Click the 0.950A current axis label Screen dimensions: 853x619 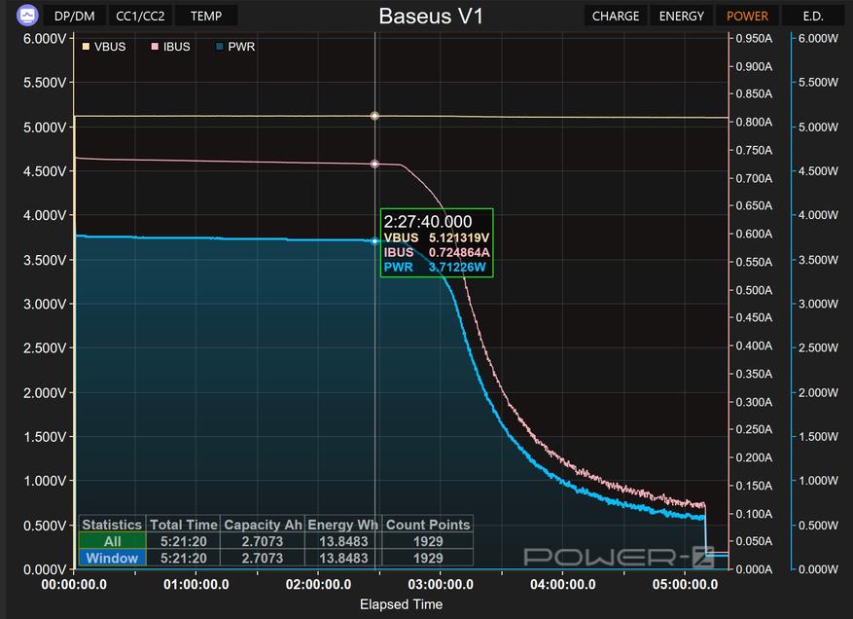click(754, 39)
